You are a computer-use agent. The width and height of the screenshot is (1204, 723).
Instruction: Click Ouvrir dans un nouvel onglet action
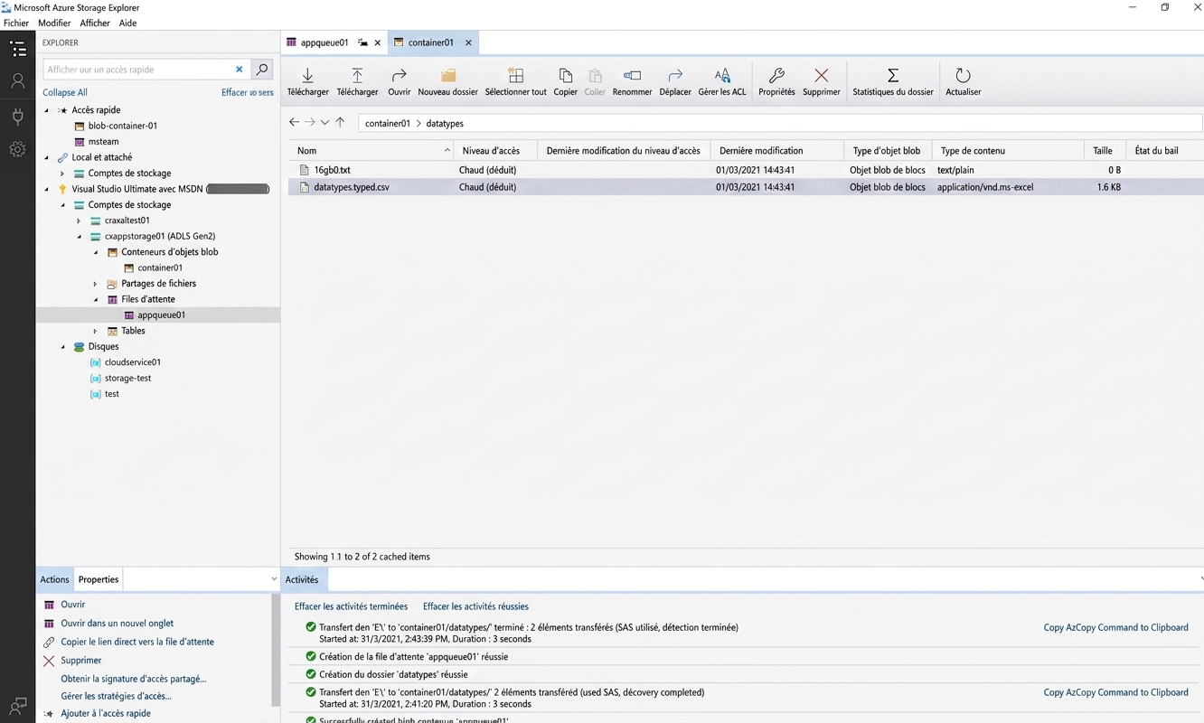pyautogui.click(x=117, y=624)
